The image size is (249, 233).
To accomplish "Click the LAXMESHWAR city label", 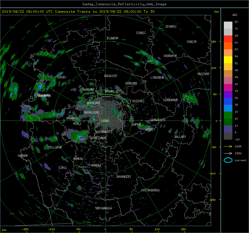I will 98,138.
